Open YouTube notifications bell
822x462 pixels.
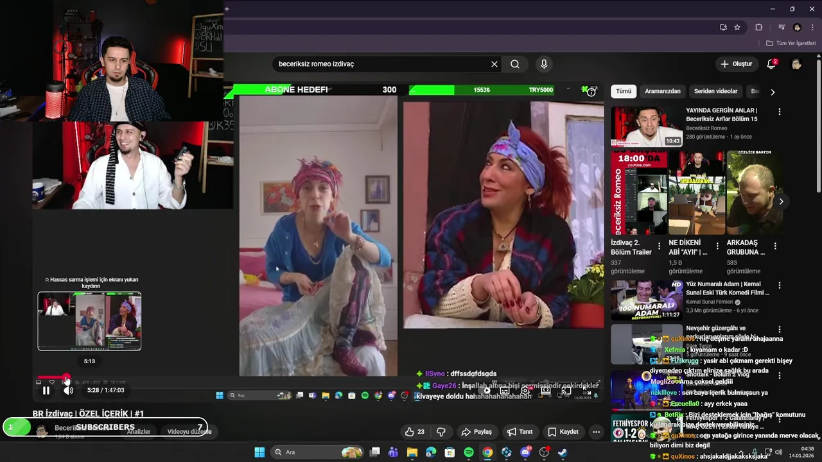(772, 64)
